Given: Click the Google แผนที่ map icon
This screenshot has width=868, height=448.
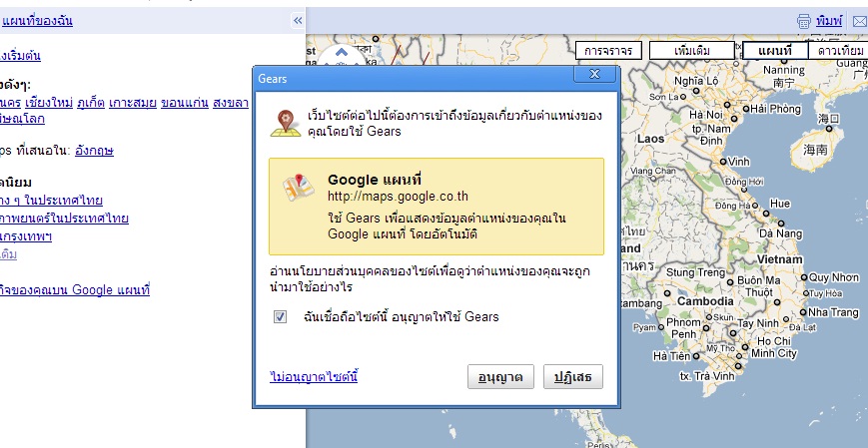Looking at the screenshot, I should tap(299, 187).
